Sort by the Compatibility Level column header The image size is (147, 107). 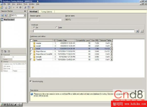pos(83,41)
